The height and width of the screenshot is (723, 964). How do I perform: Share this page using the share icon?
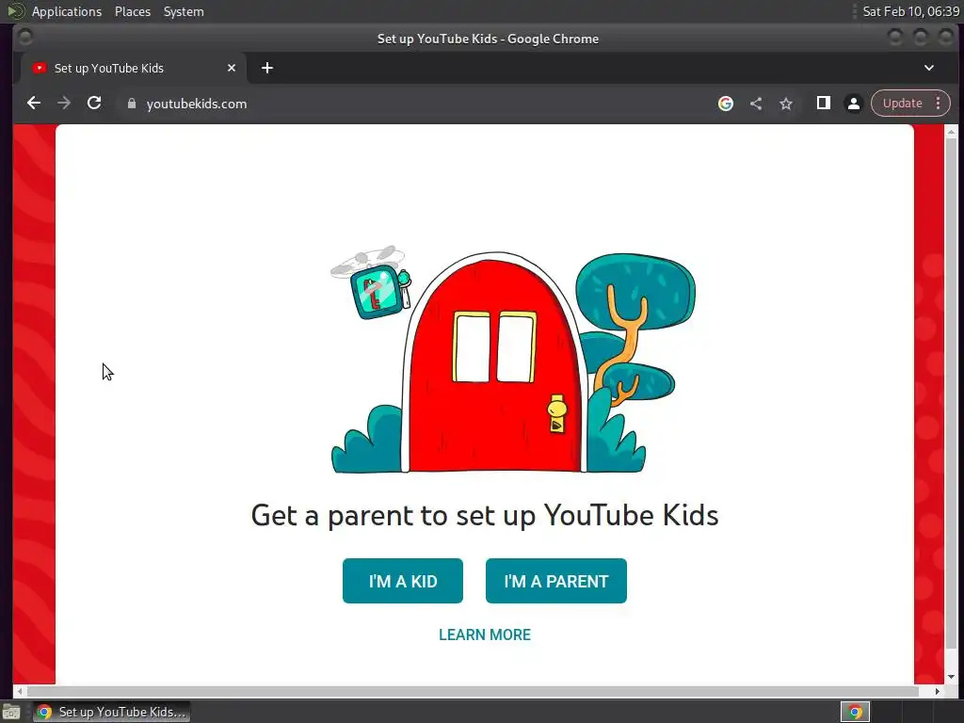[x=756, y=104]
